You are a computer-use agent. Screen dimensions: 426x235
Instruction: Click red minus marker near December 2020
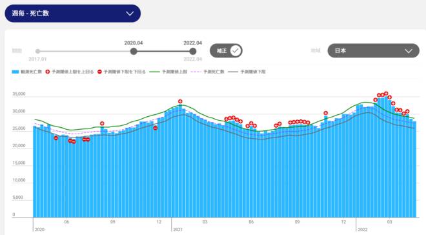click(x=155, y=128)
